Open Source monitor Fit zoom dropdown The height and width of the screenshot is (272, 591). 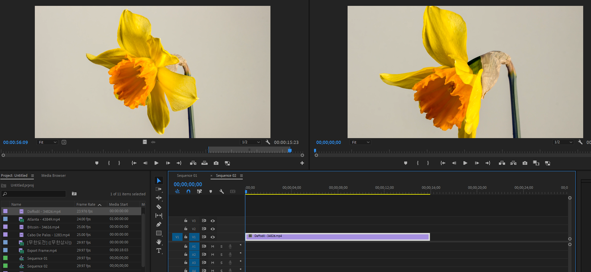tap(48, 142)
